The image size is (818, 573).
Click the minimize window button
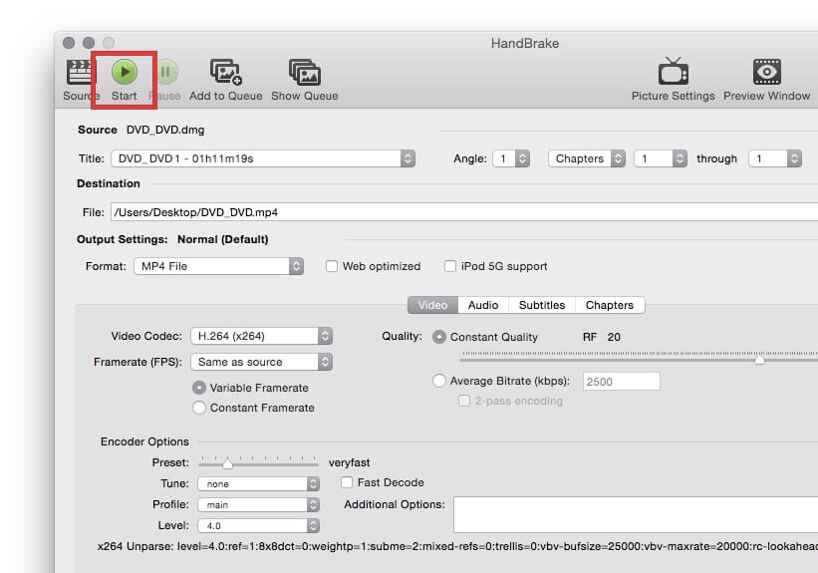pyautogui.click(x=89, y=43)
